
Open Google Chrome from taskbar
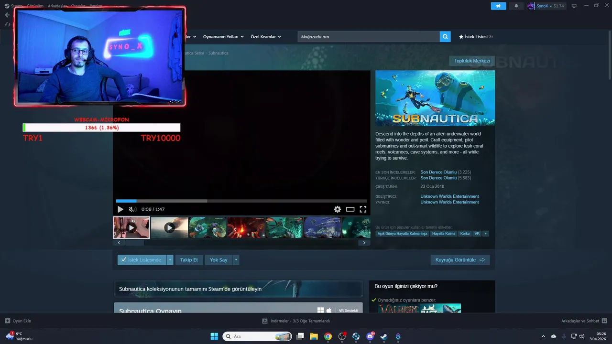[x=328, y=336]
